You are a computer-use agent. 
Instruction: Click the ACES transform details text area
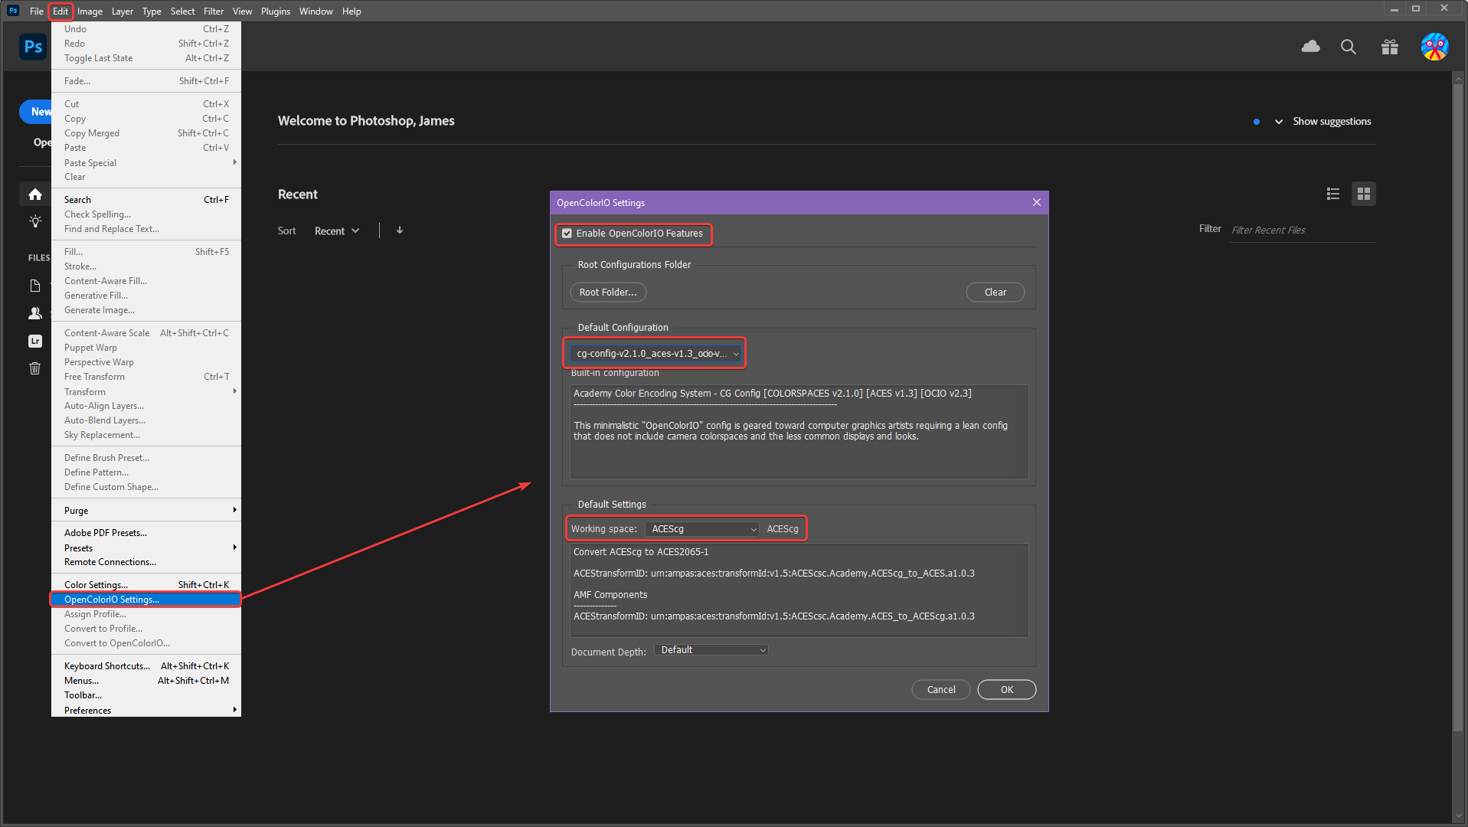(799, 590)
